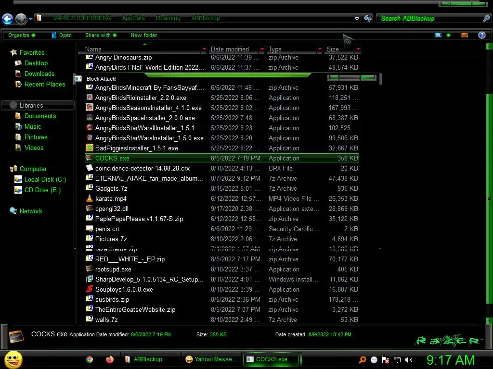Sort files by Name column
Screen dimensions: 493x369
coord(93,49)
